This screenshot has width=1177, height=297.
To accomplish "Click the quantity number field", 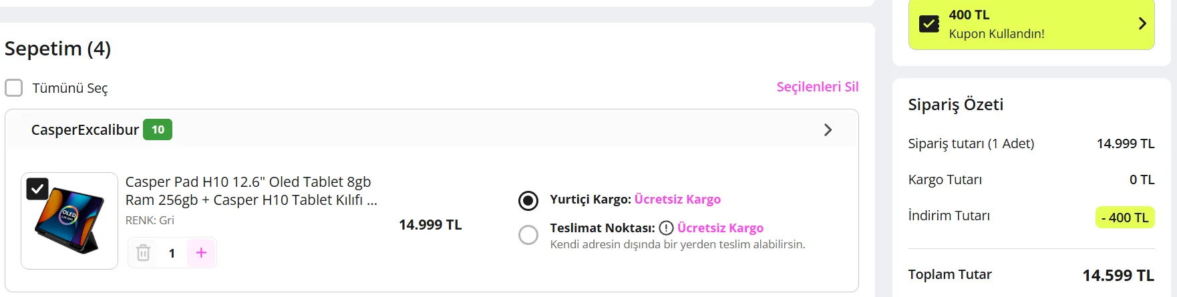I will coord(172,253).
